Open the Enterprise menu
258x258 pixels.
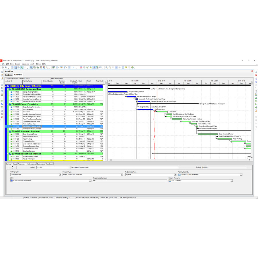[25, 64]
